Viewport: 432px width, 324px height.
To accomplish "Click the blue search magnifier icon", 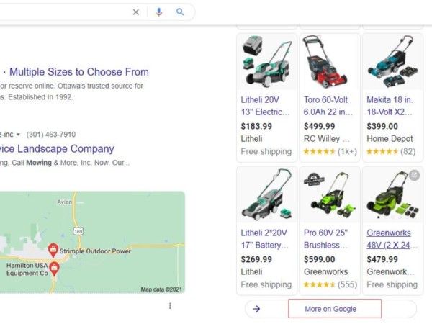I will (180, 12).
